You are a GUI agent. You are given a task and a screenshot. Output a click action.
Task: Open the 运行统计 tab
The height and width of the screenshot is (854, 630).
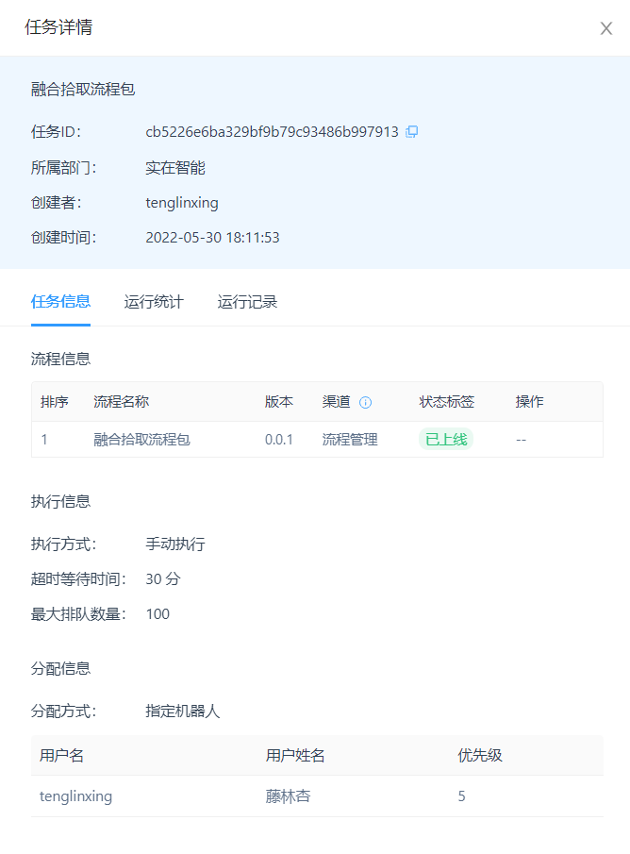click(x=154, y=302)
